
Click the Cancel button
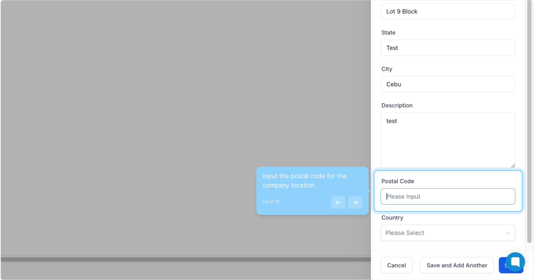[396, 265]
